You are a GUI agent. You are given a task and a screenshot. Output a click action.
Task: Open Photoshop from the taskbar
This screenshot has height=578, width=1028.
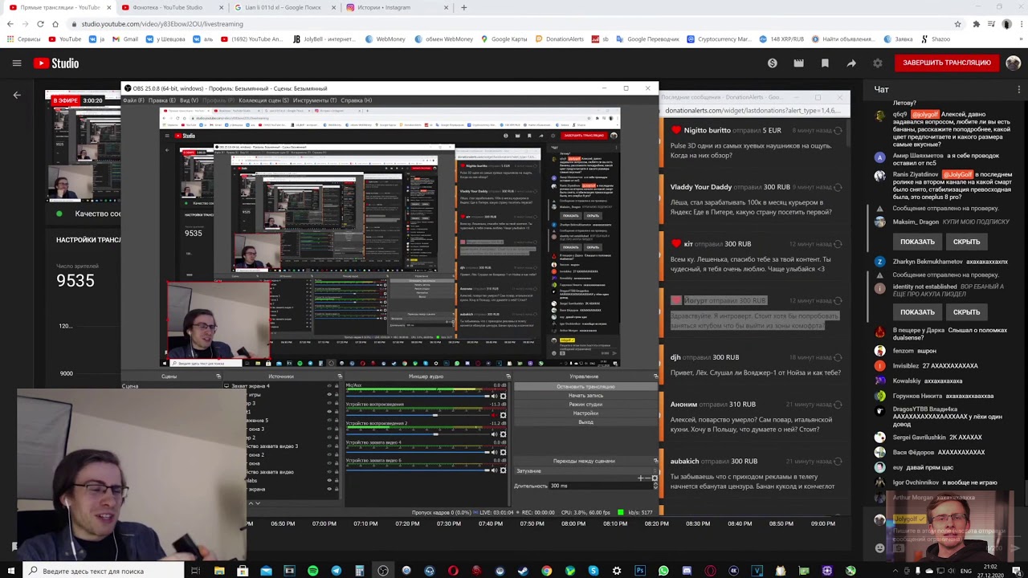click(x=640, y=571)
